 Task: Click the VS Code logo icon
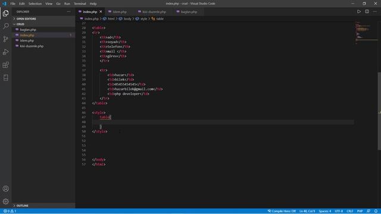[4, 4]
